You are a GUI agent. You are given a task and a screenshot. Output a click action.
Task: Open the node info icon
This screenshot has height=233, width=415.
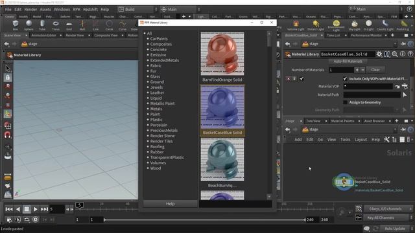tap(403, 54)
